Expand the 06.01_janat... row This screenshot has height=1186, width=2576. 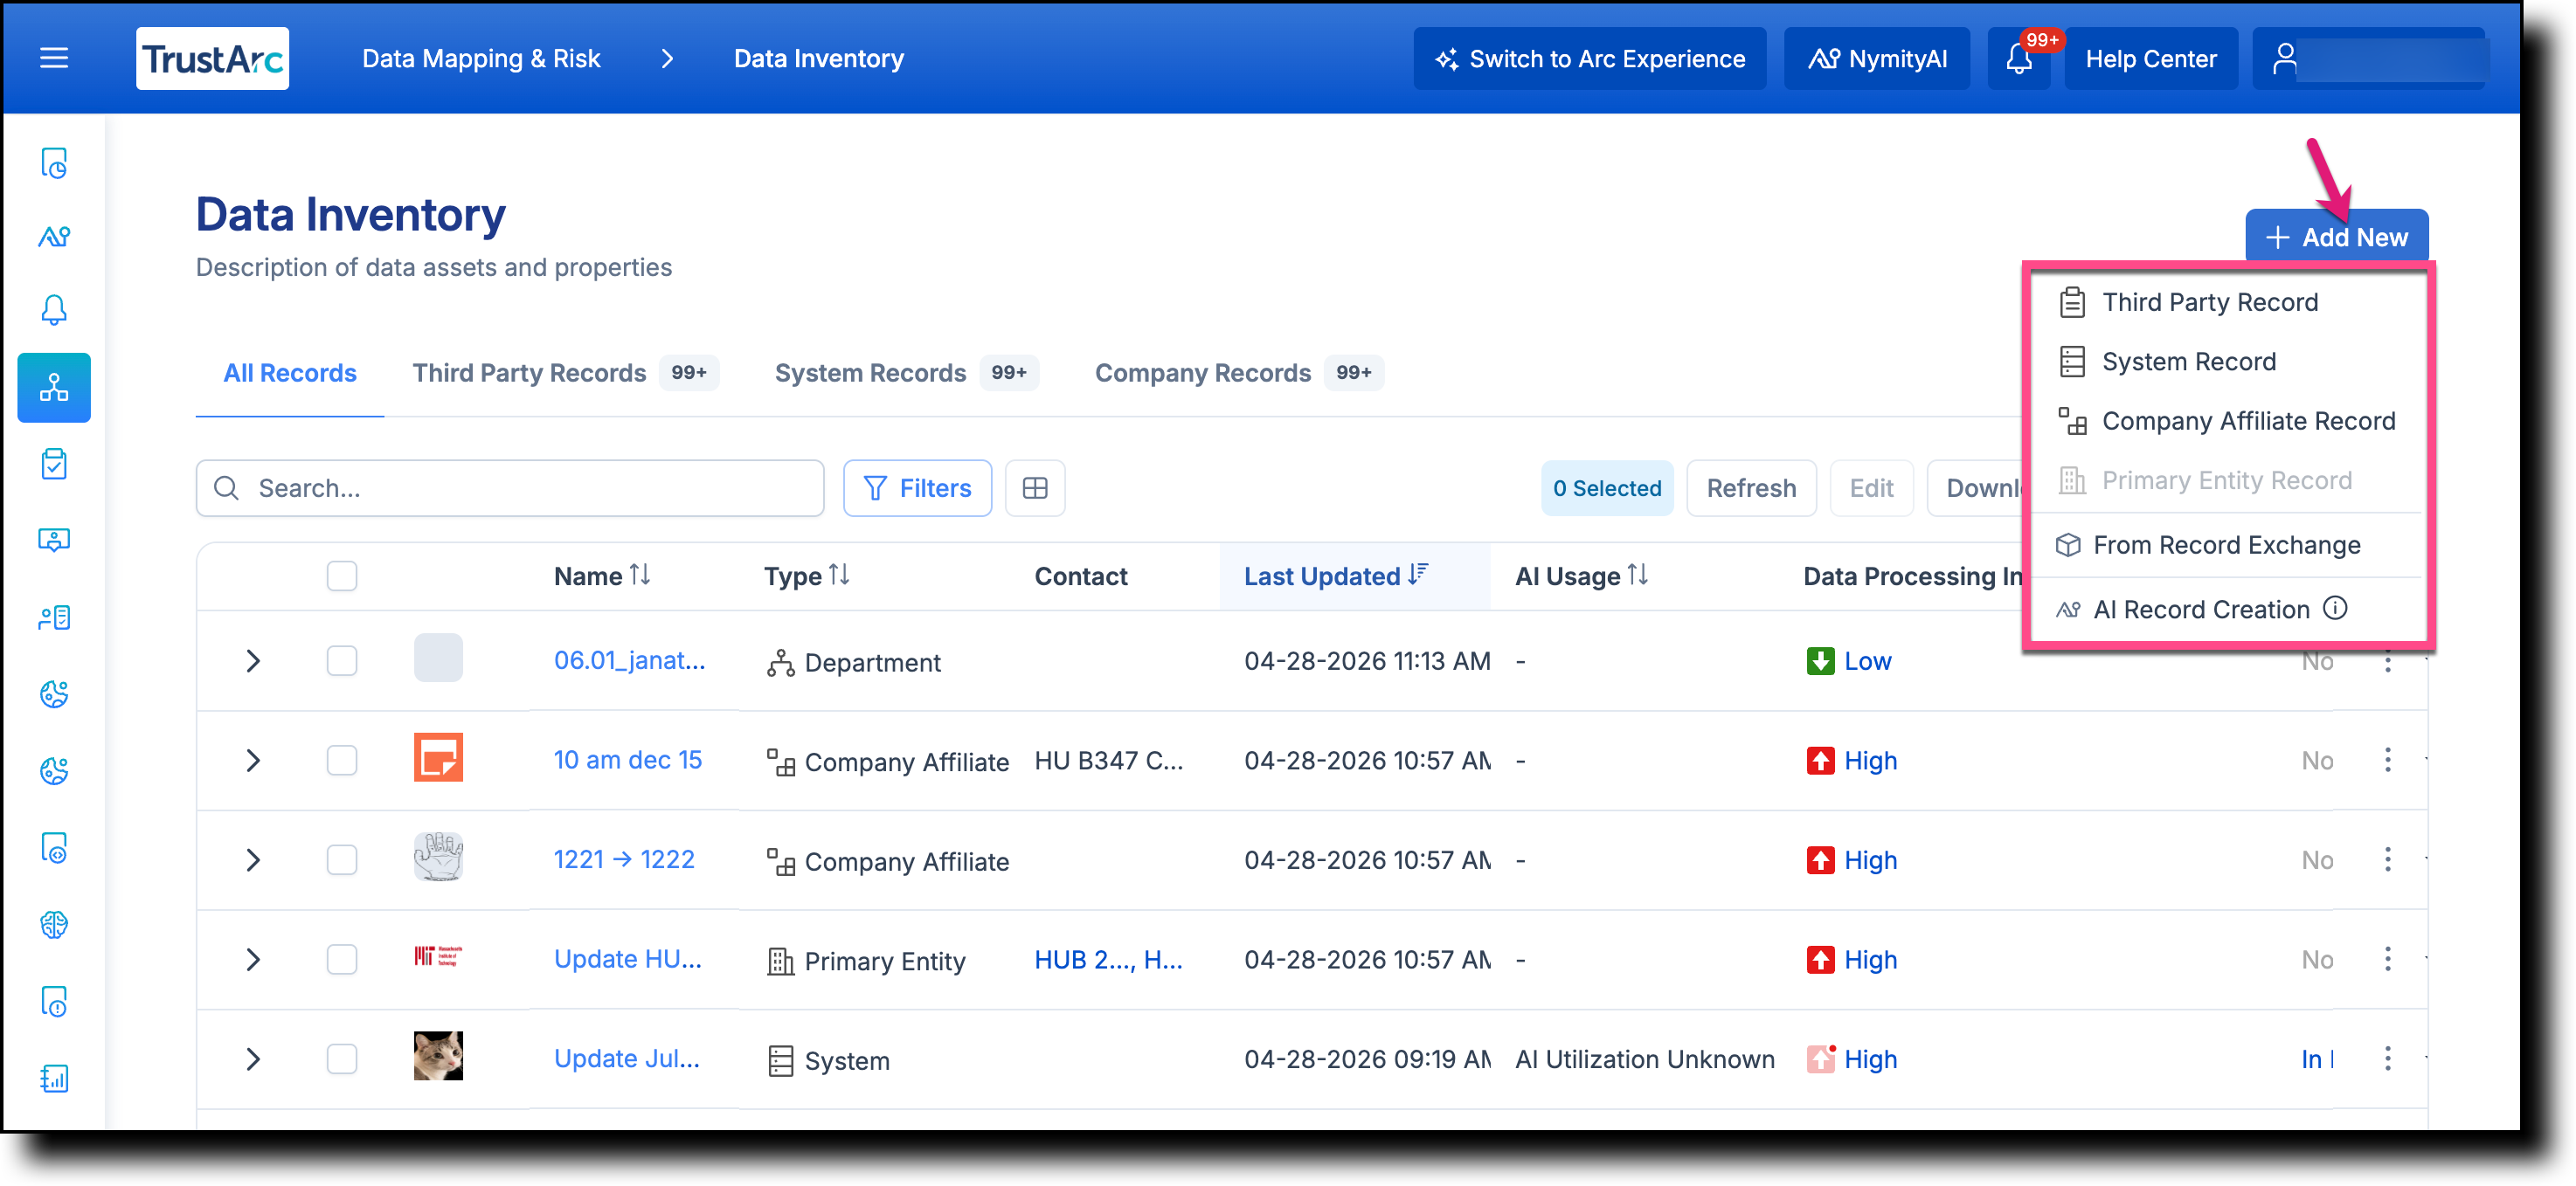253,661
